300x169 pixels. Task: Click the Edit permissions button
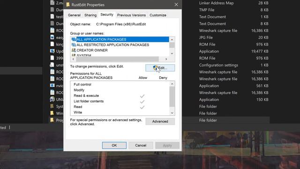160,68
